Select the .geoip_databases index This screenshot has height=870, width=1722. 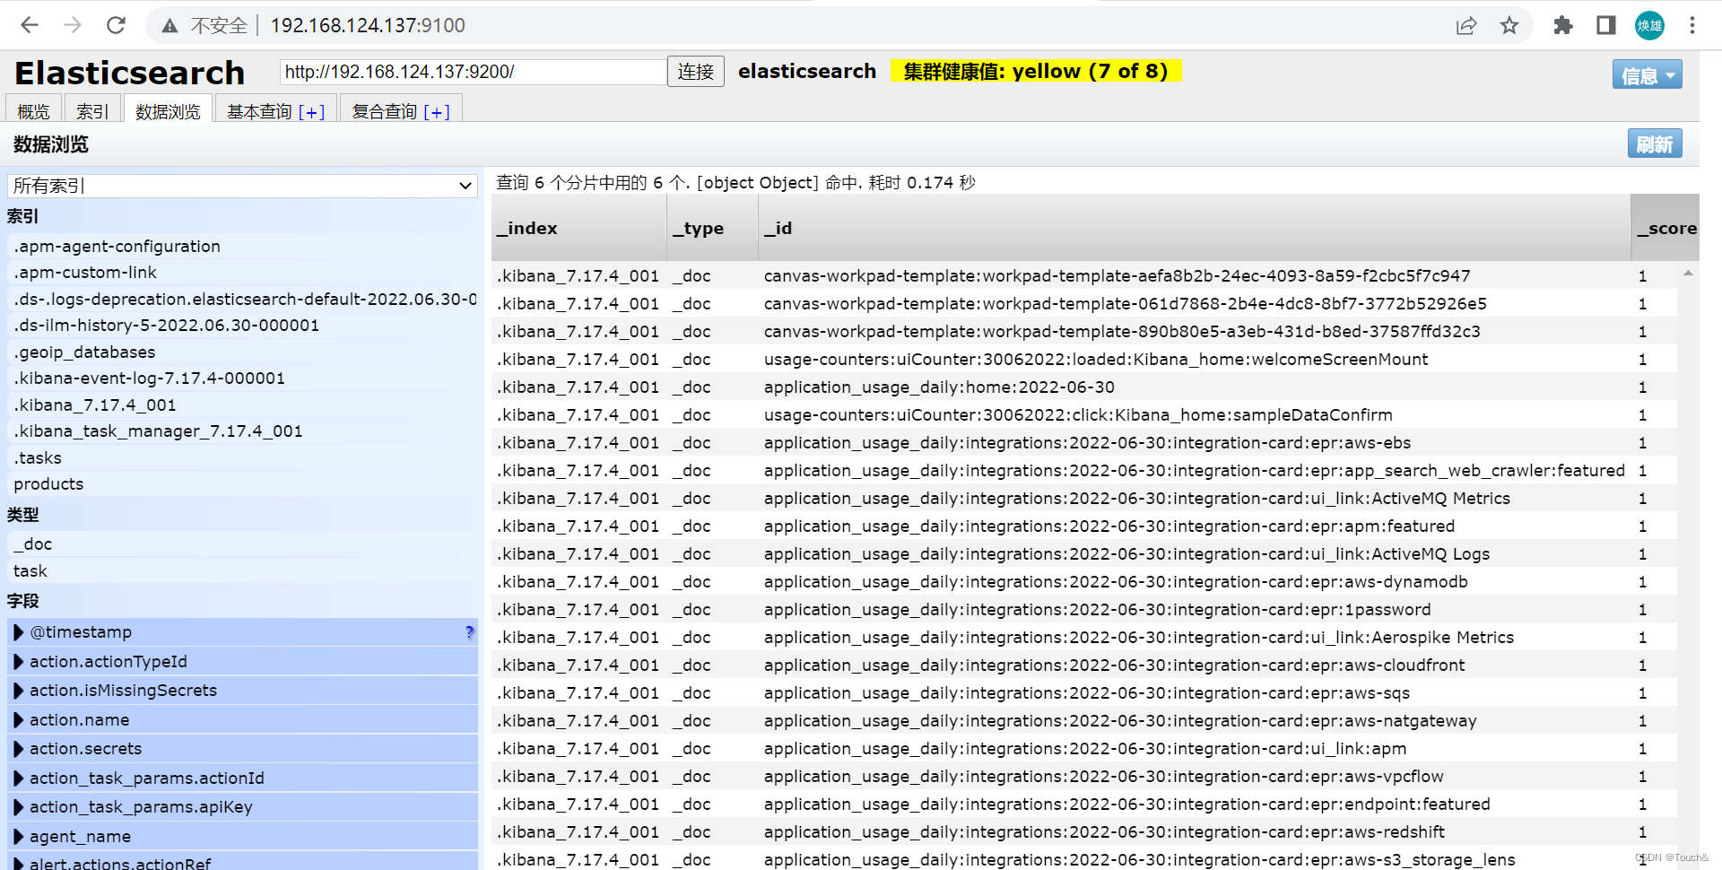click(242, 352)
